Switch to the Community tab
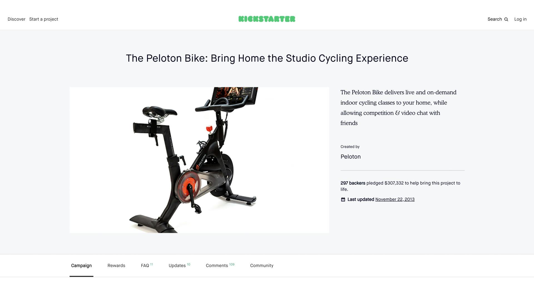The width and height of the screenshot is (534, 300). [x=262, y=266]
